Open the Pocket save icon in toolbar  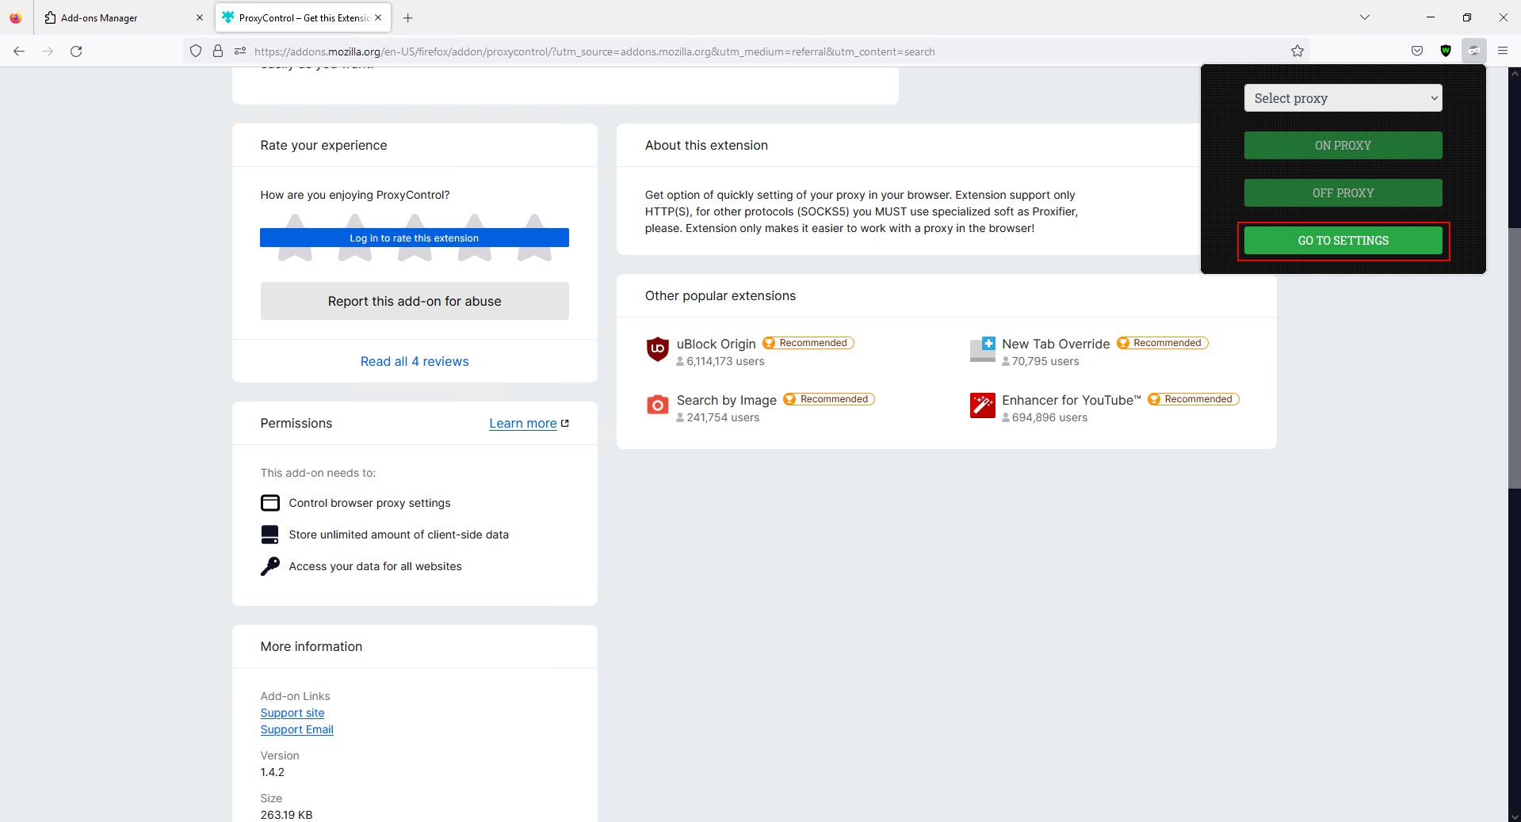(x=1417, y=51)
